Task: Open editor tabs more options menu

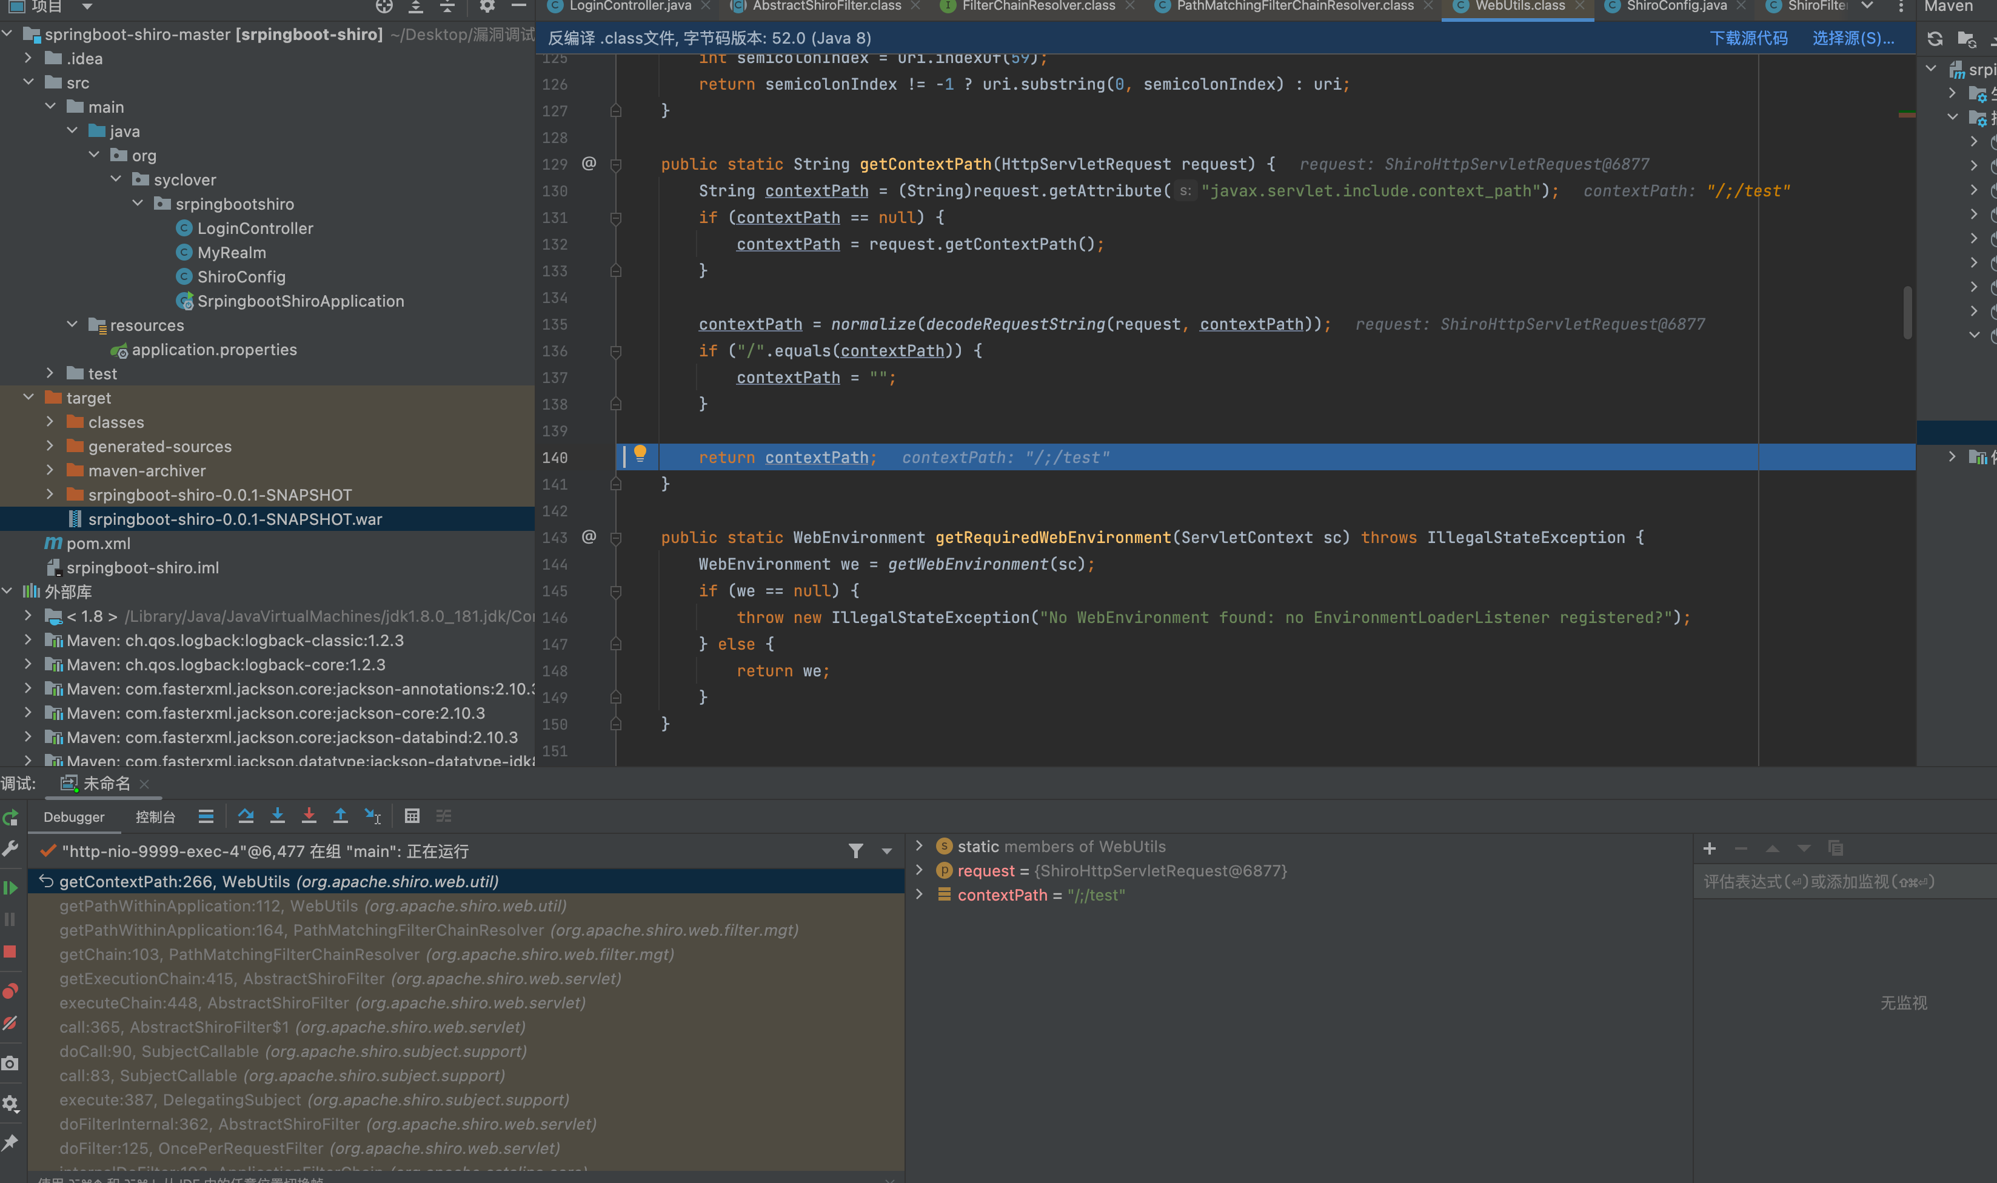Action: coord(1901,7)
